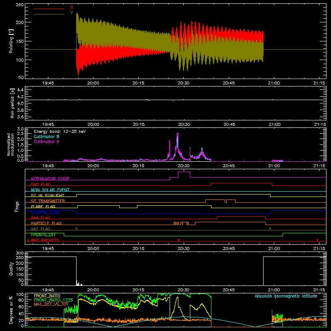Click the olive Y legend line sample
This screenshot has width=331, height=331.
(49, 14)
